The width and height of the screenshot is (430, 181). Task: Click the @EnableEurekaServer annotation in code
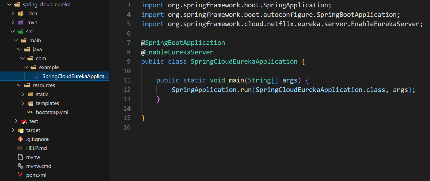[177, 52]
